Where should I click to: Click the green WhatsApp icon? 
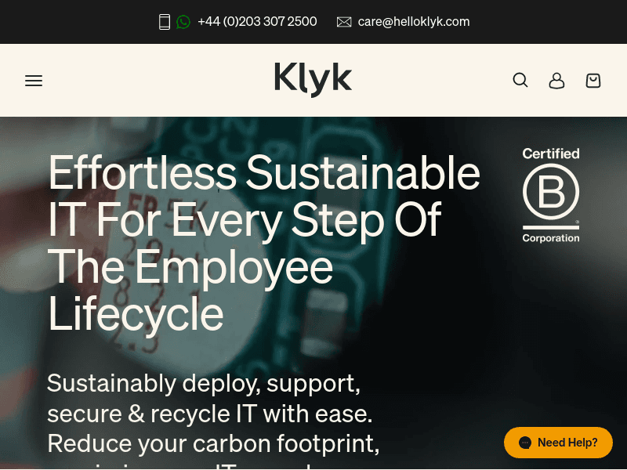pyautogui.click(x=183, y=22)
